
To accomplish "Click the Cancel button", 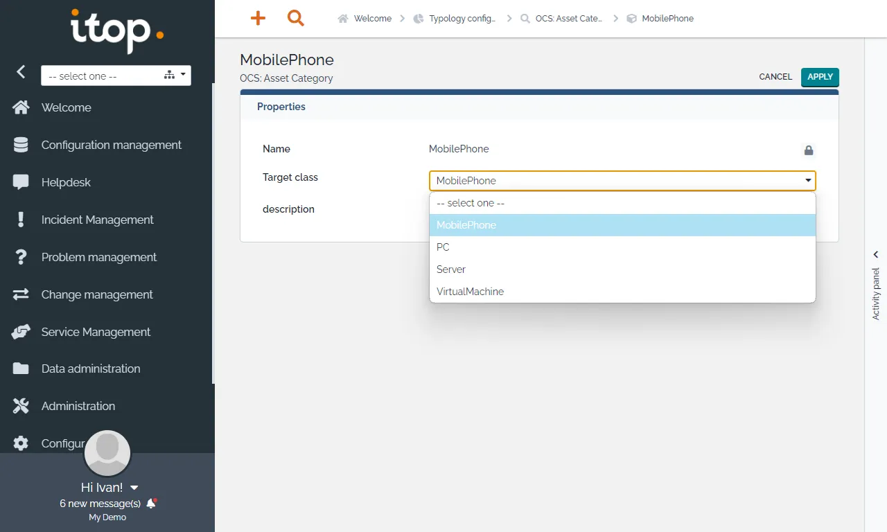I will 775,77.
